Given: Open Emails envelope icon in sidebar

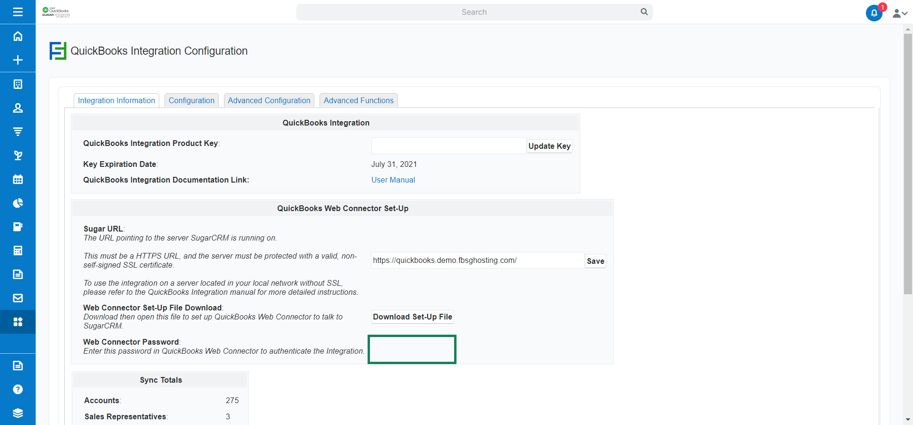Looking at the screenshot, I should (18, 298).
